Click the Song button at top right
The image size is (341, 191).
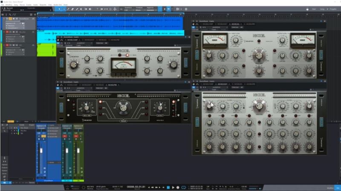[322, 9]
